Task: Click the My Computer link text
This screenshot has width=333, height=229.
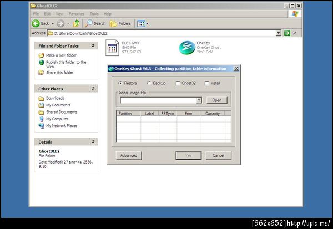Action: tap(57, 119)
